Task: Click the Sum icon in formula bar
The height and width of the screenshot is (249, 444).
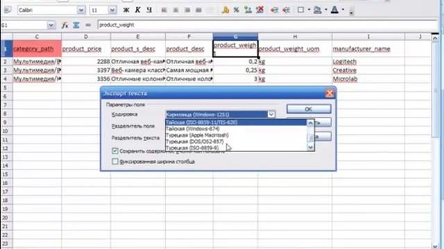Action: pos(76,25)
